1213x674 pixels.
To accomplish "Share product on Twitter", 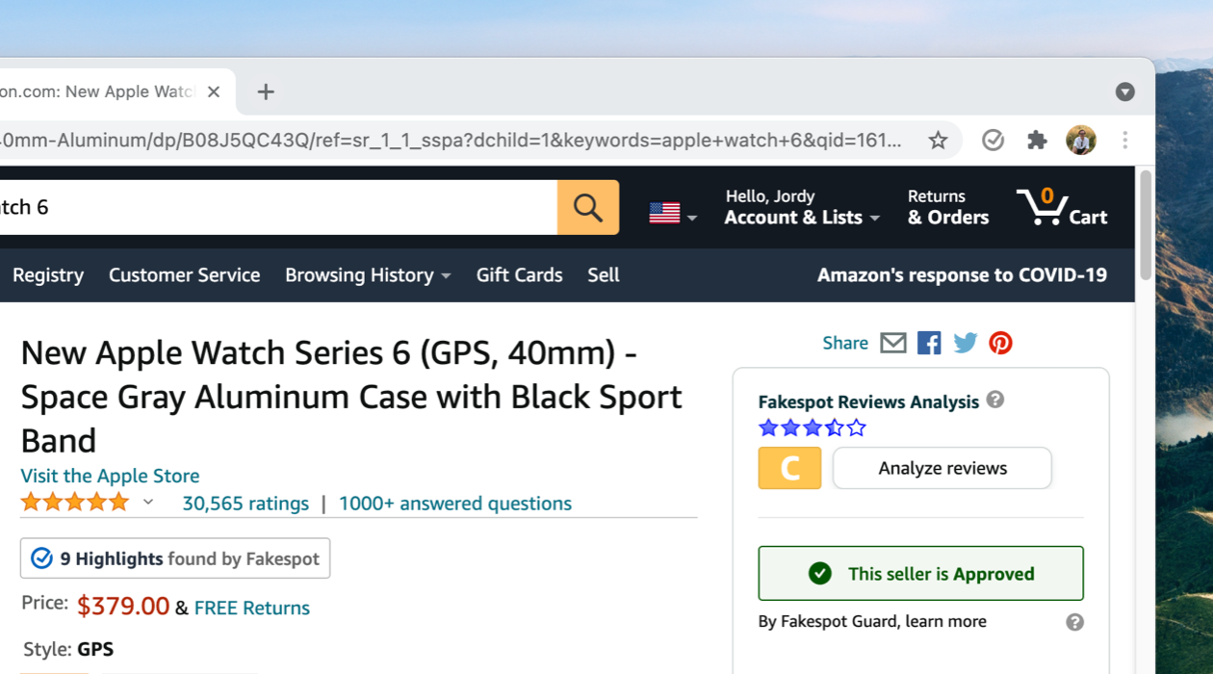I will 966,343.
